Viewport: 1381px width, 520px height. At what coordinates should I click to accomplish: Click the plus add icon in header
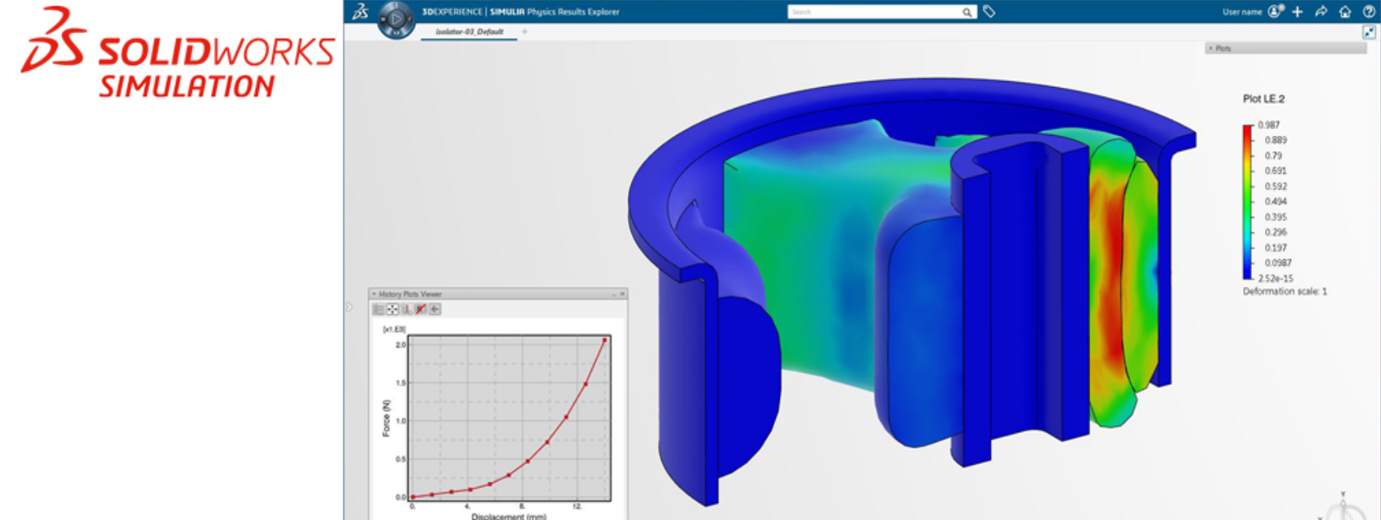coord(1297,11)
